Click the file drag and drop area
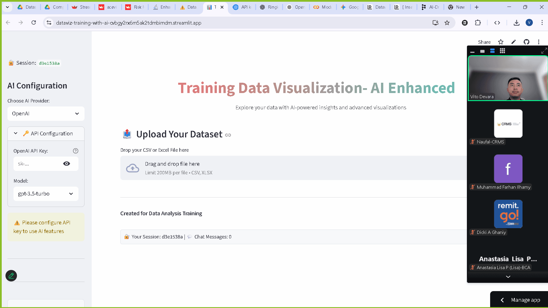Viewport: 548px width, 308px height. coord(294,168)
